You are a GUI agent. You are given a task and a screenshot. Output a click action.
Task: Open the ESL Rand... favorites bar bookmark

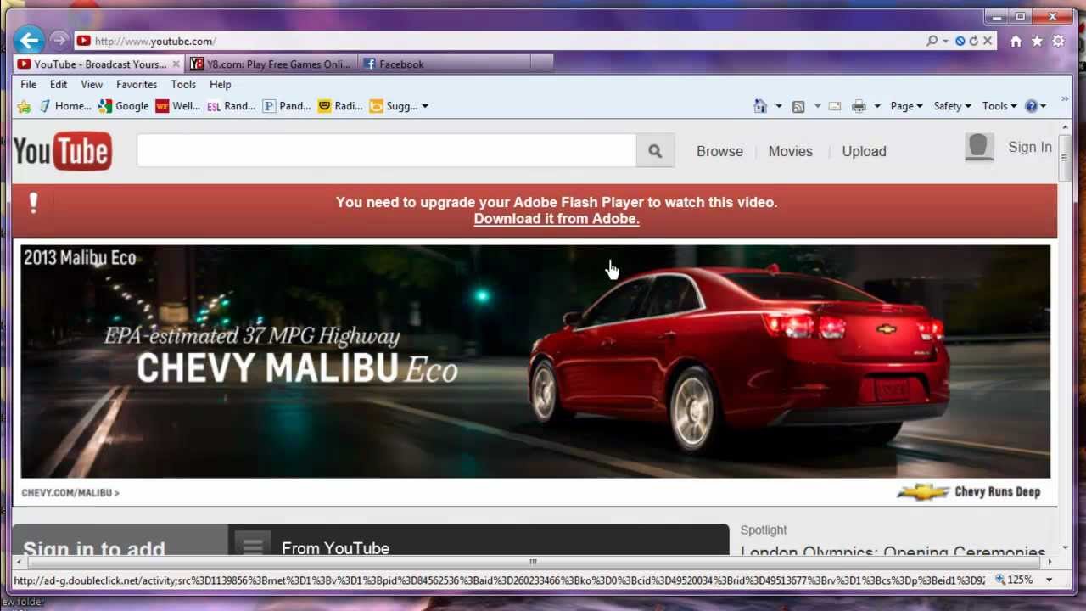click(231, 106)
